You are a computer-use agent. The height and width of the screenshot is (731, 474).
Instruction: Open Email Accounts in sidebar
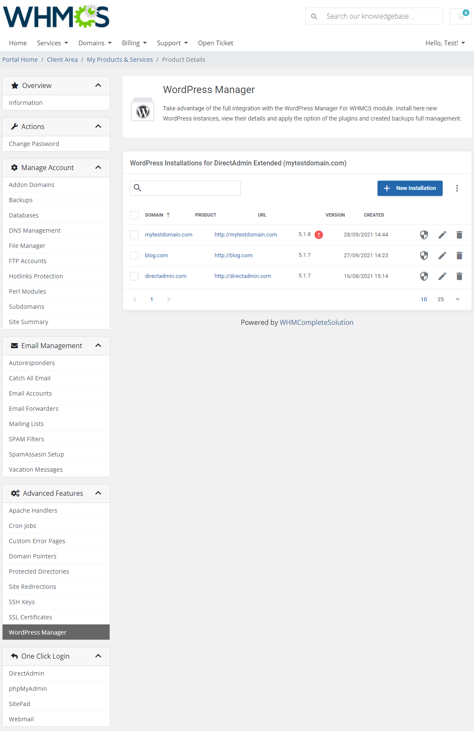point(56,393)
